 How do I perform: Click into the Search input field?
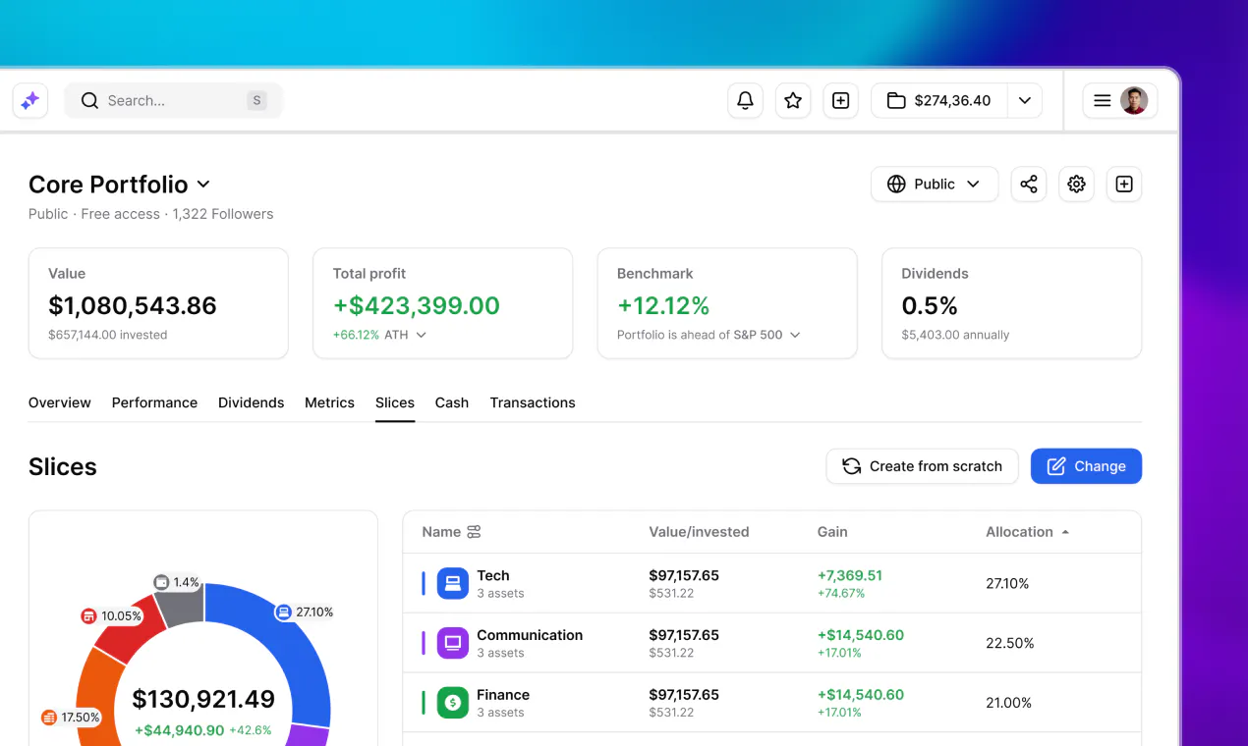pyautogui.click(x=173, y=100)
